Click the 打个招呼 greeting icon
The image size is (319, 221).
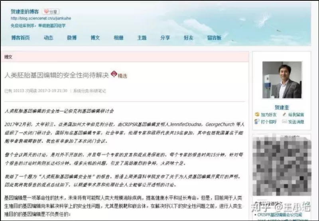point(257,122)
